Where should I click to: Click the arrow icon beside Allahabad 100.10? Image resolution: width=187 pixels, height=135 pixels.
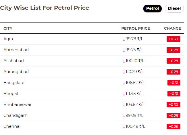tap(124, 61)
